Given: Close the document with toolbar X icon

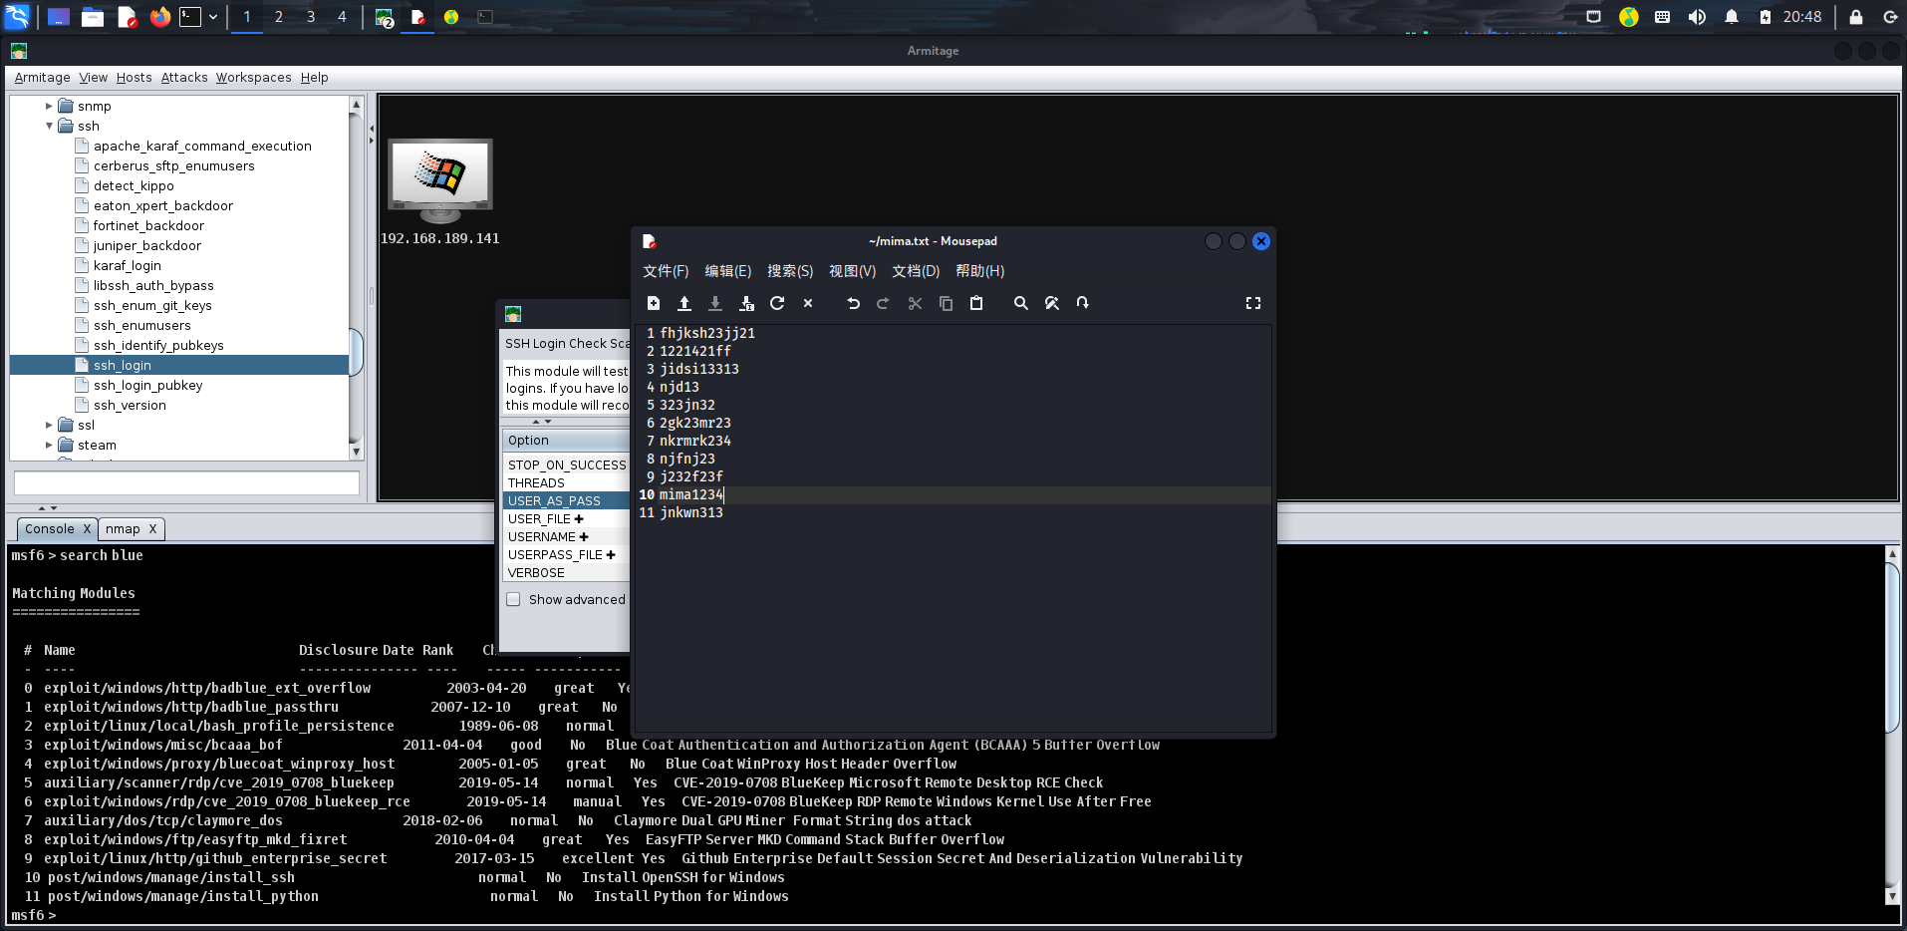Looking at the screenshot, I should click(x=808, y=303).
